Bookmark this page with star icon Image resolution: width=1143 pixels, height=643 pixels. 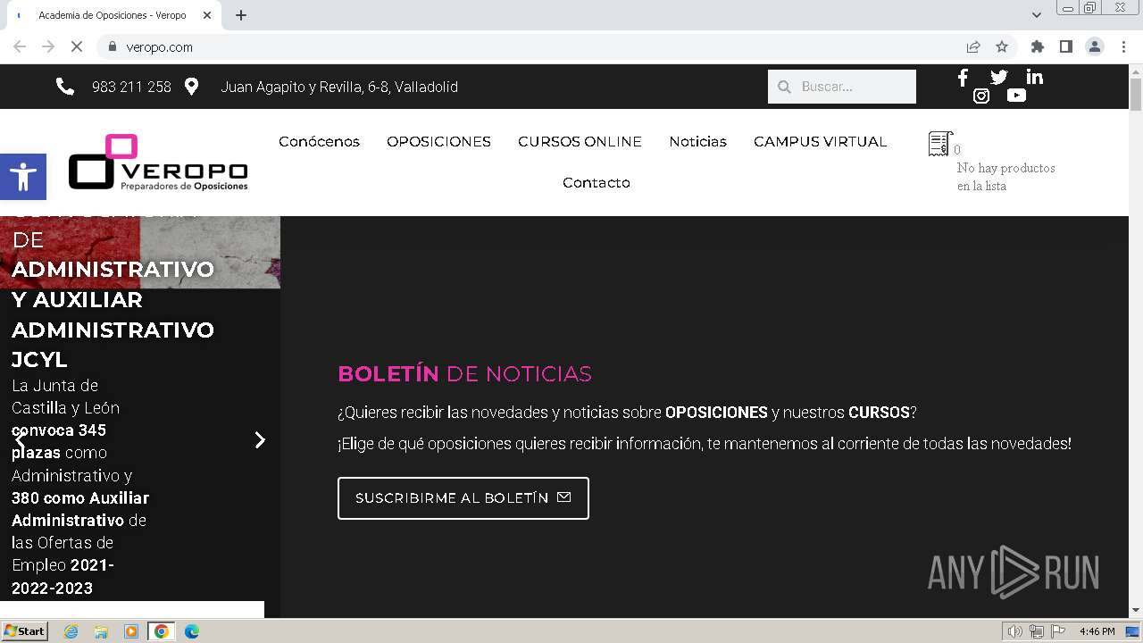[x=1002, y=46]
